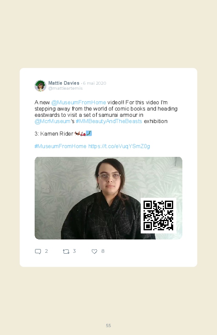The height and width of the screenshot is (335, 217).
Task: Click the reply speech bubble icon
Action: [38, 252]
